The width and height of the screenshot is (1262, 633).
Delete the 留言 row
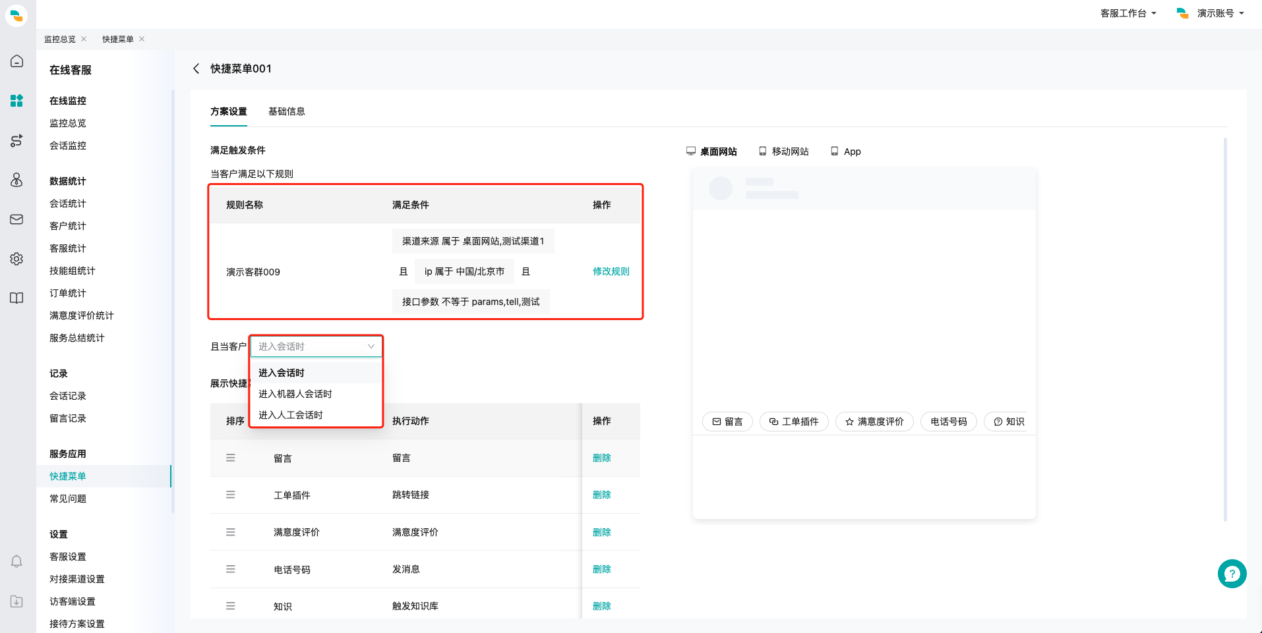pos(602,458)
